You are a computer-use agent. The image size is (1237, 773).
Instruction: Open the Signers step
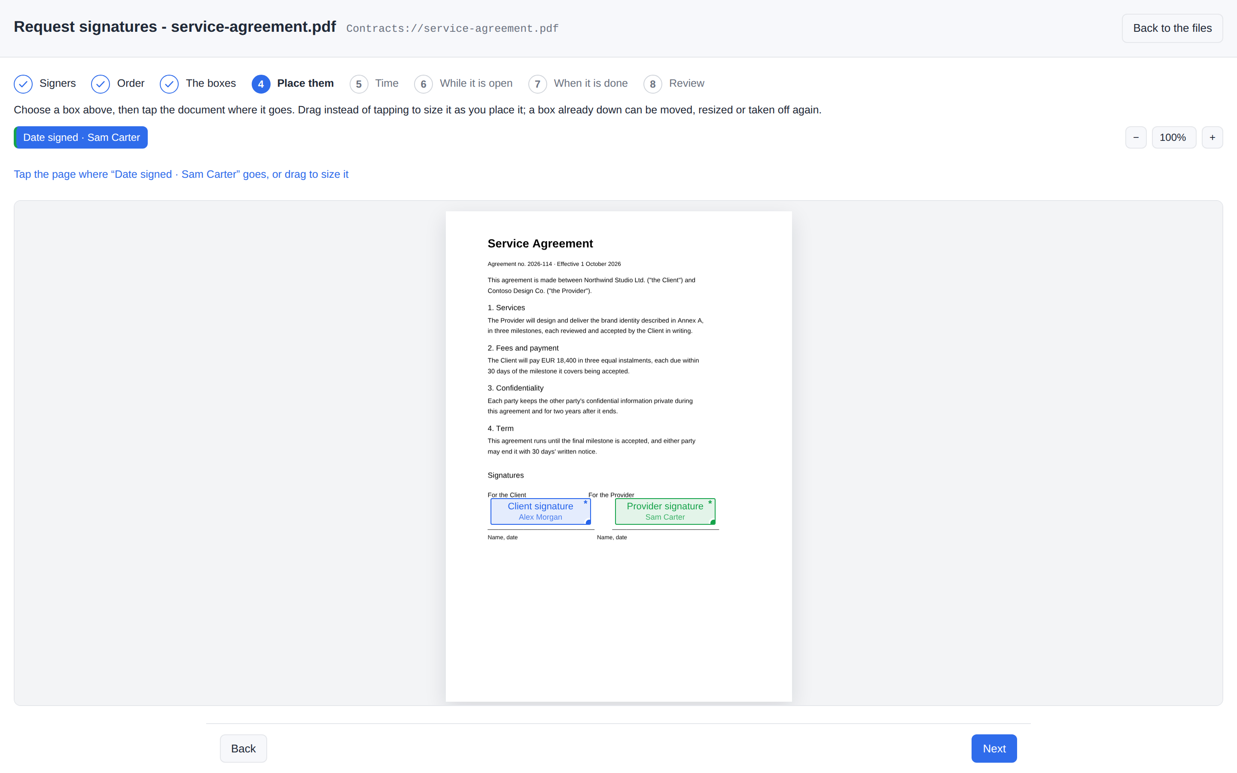click(45, 84)
